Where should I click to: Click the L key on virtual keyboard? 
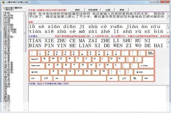[117, 66]
